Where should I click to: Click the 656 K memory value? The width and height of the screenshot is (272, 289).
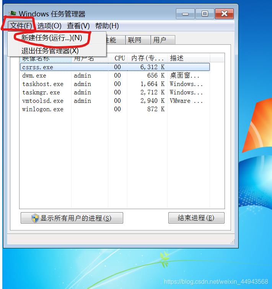tap(156, 75)
